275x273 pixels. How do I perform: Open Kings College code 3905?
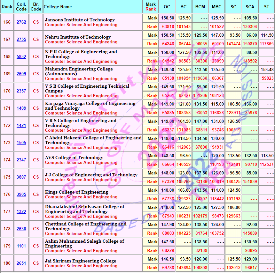point(21,194)
